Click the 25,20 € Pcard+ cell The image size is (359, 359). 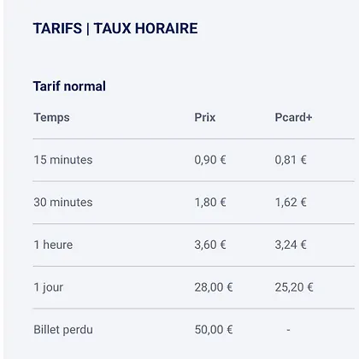(x=294, y=287)
